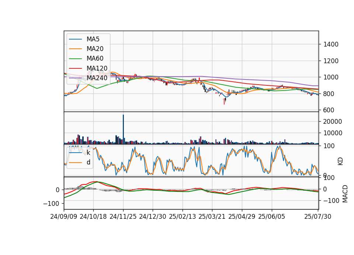This screenshot has height=255, width=354.
Task: Click the k legend label in KD panel
Action: (x=88, y=153)
